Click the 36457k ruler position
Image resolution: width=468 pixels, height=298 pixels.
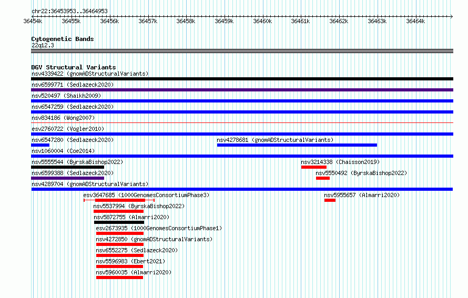pos(148,21)
